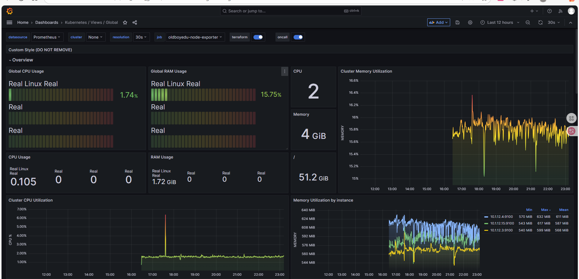Open the help question-mark icon

549,11
